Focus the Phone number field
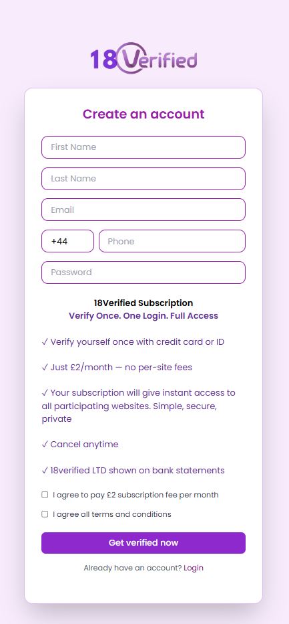 (x=172, y=241)
